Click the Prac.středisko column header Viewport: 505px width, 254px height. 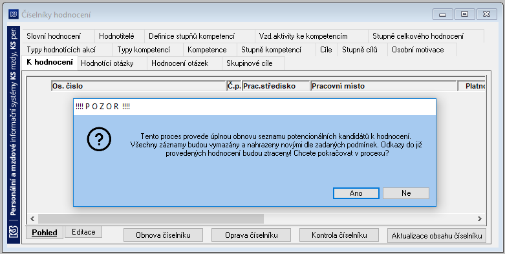coord(276,86)
